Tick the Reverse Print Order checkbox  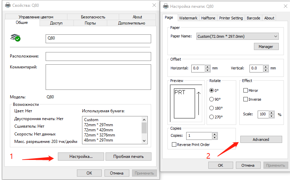click(175, 145)
